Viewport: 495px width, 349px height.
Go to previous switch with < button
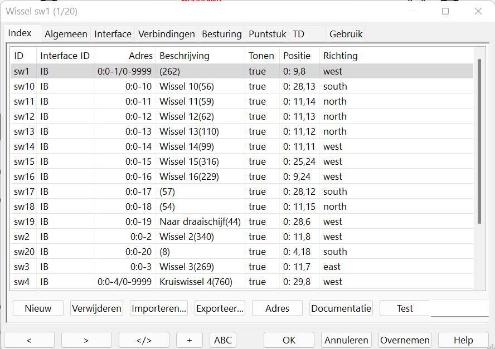tap(29, 340)
